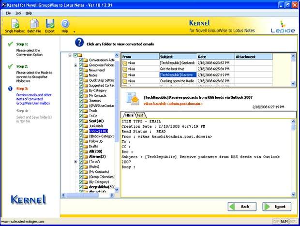
Task: Click the application icon in the title bar
Action: [x=4, y=4]
